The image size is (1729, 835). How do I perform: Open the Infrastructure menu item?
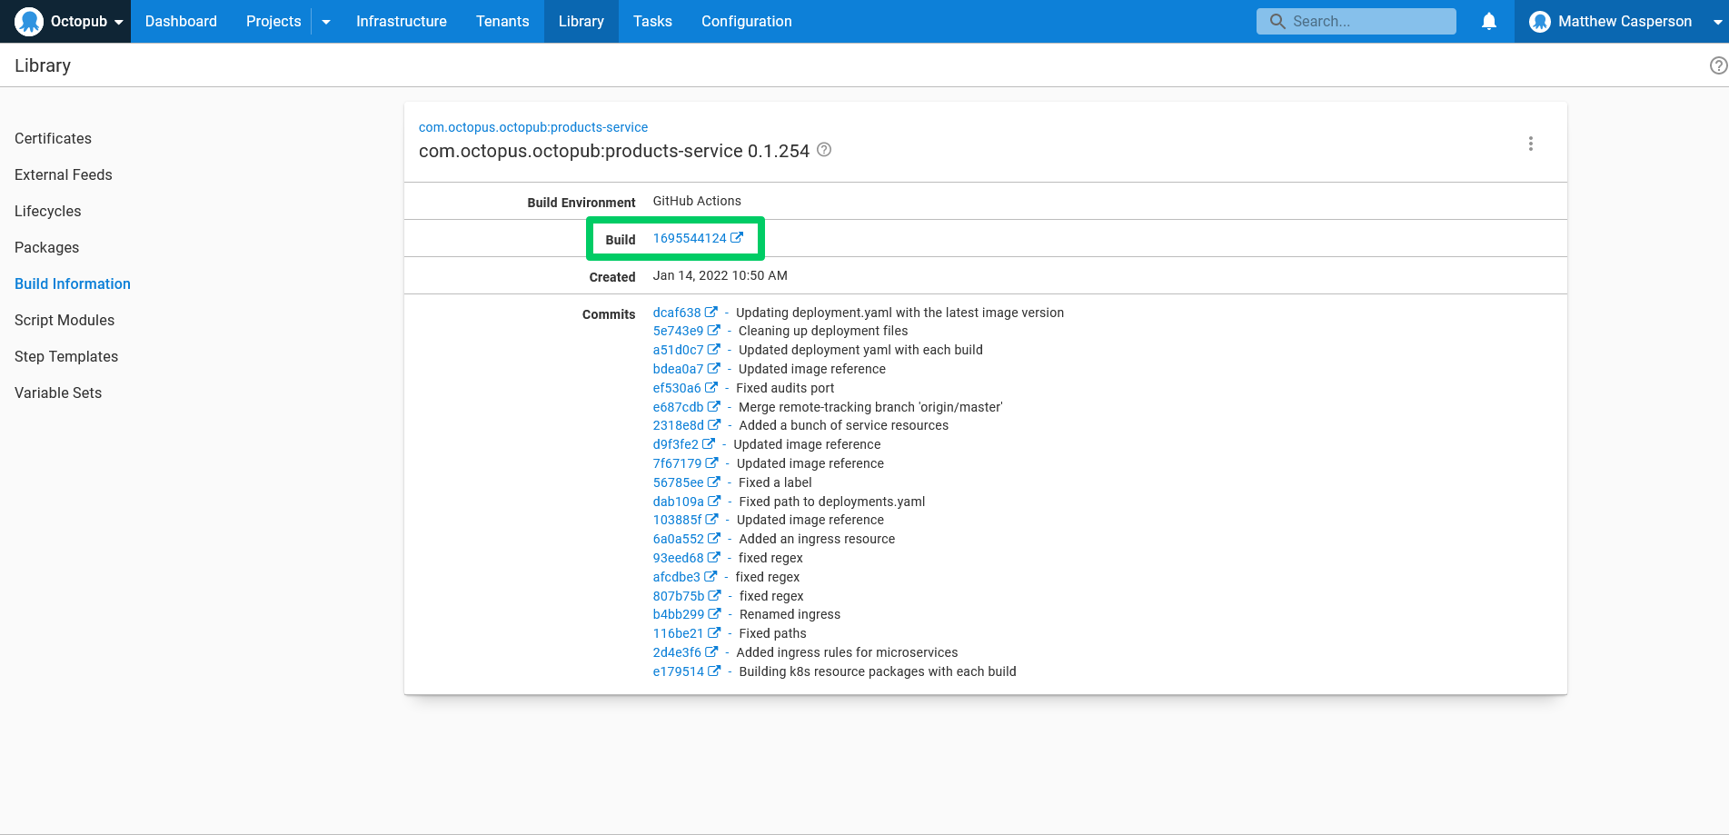(401, 21)
